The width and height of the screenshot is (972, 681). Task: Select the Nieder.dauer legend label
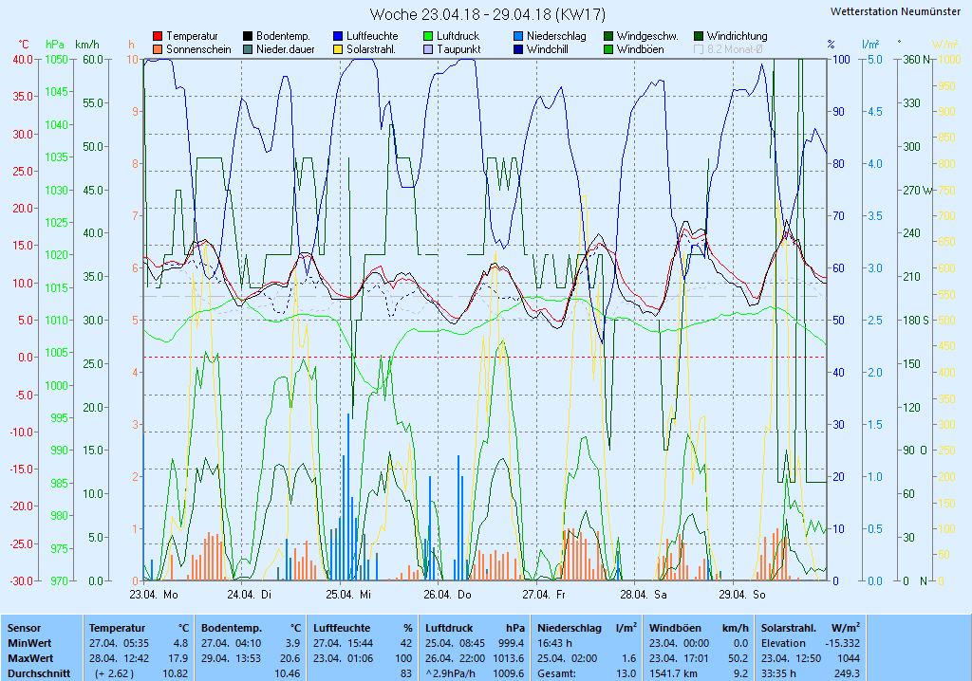[285, 49]
